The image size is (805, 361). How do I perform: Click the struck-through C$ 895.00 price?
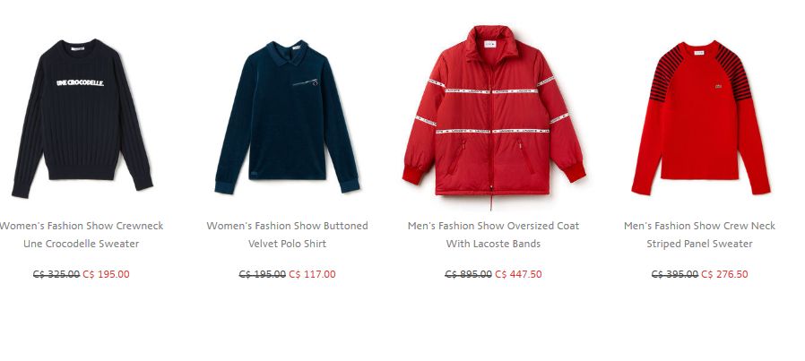(x=468, y=274)
